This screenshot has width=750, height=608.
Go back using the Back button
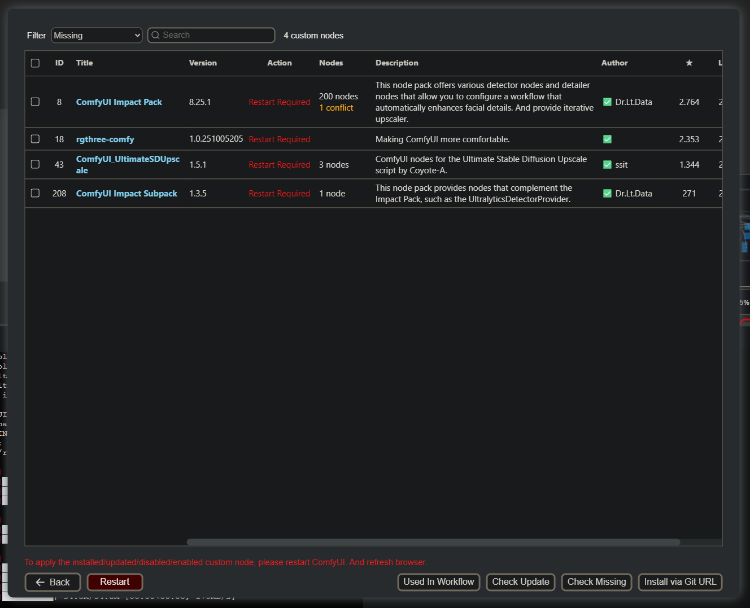[x=53, y=582]
